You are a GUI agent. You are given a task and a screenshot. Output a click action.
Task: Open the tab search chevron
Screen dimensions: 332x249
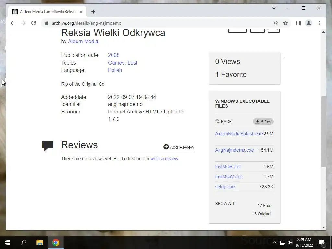[274, 8]
